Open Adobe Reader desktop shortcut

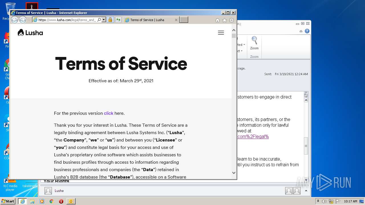[x=32, y=6]
